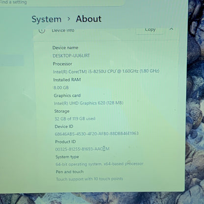Click the device name DESKTOP-UU6LIRT
204x204 pixels.
(71, 56)
